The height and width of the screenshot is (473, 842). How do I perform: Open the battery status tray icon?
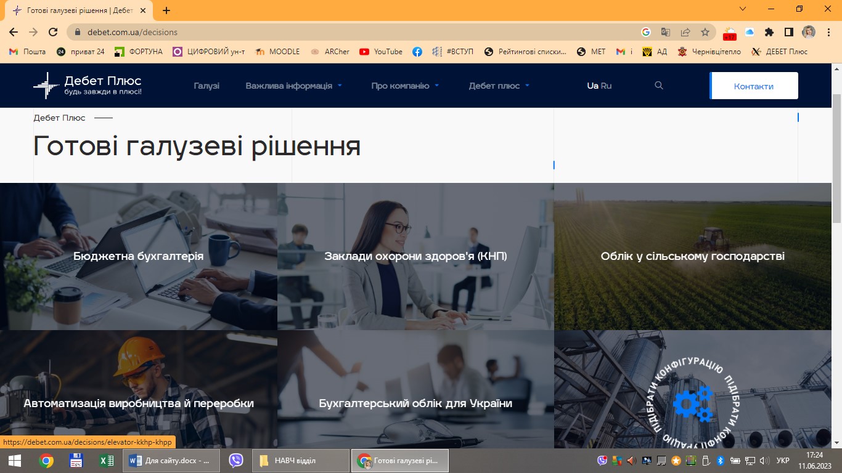735,460
